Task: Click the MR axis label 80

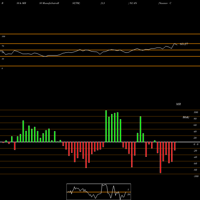Action: click(x=195, y=119)
